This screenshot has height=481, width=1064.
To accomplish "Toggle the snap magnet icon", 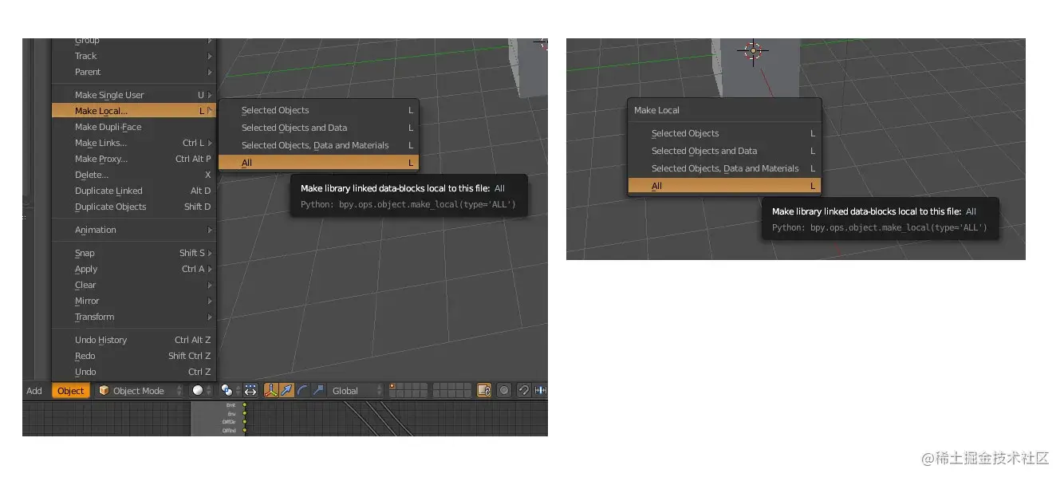I will click(524, 390).
